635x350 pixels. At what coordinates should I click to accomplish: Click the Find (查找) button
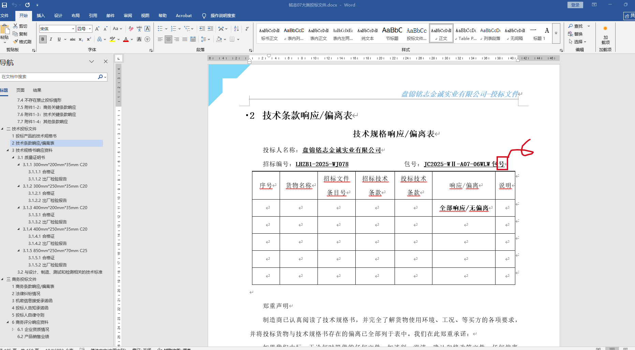point(575,26)
